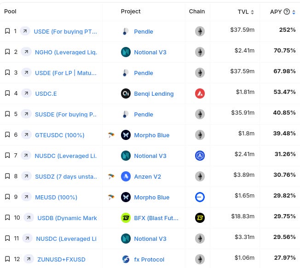The width and height of the screenshot is (300, 268).
Task: Open external link arrow for NGHO row
Action: point(26,52)
